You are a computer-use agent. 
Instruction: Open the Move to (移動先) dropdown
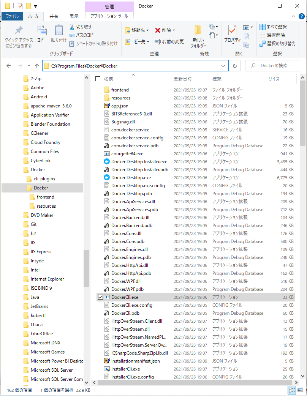click(x=137, y=30)
